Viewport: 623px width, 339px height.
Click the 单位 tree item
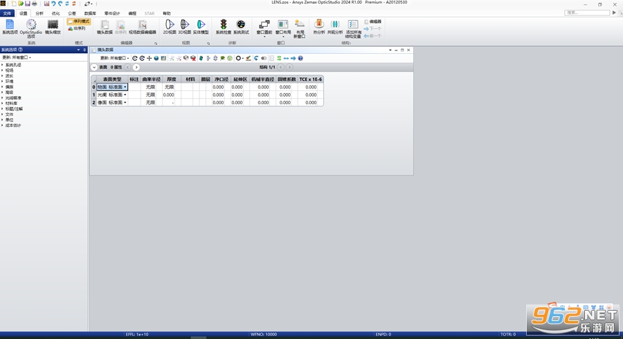(9, 119)
